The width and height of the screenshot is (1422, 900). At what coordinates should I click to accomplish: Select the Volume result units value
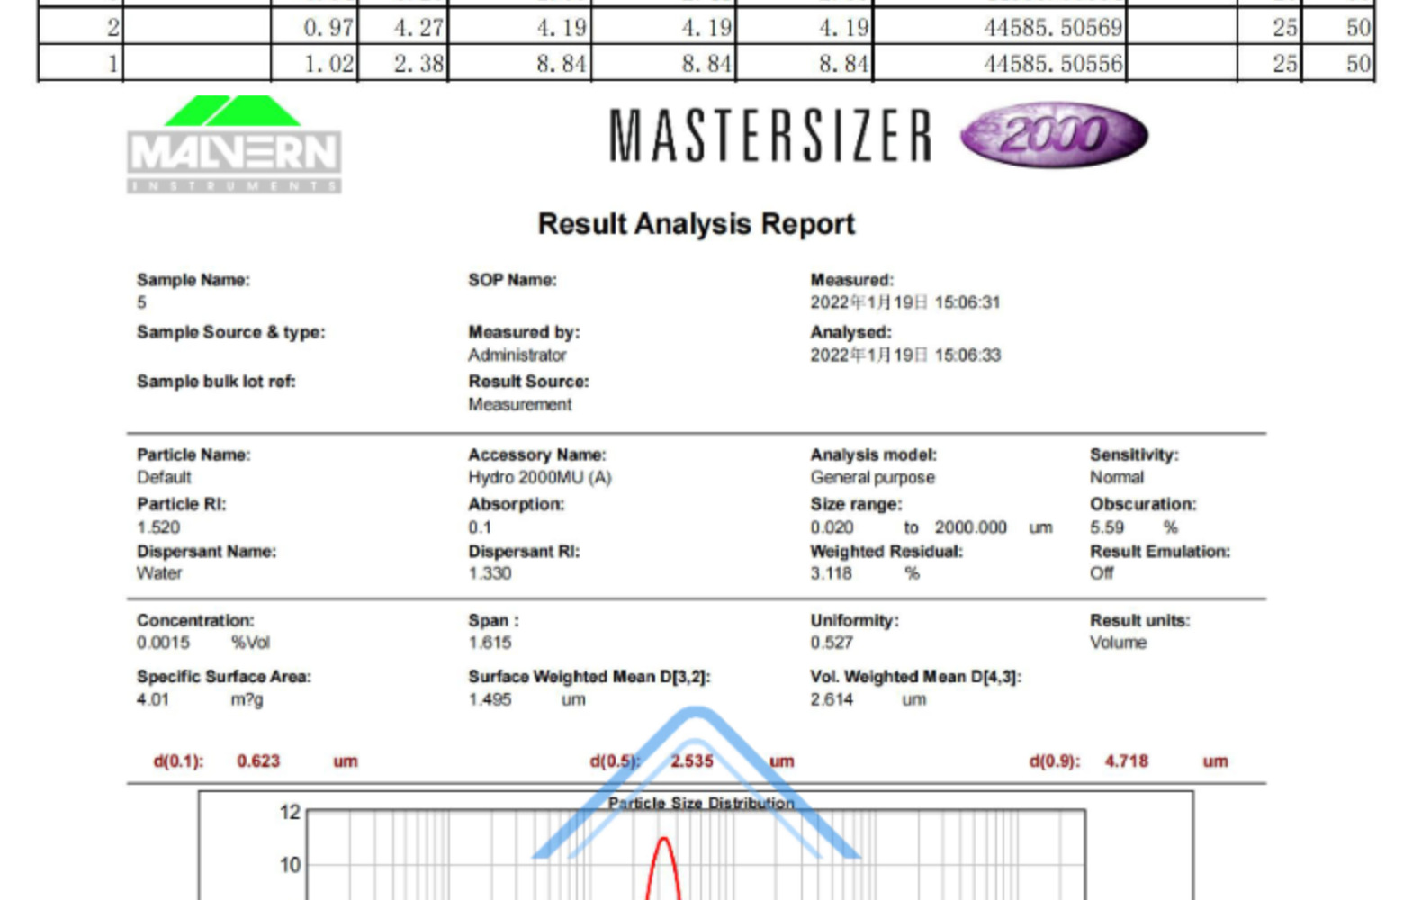point(1118,643)
